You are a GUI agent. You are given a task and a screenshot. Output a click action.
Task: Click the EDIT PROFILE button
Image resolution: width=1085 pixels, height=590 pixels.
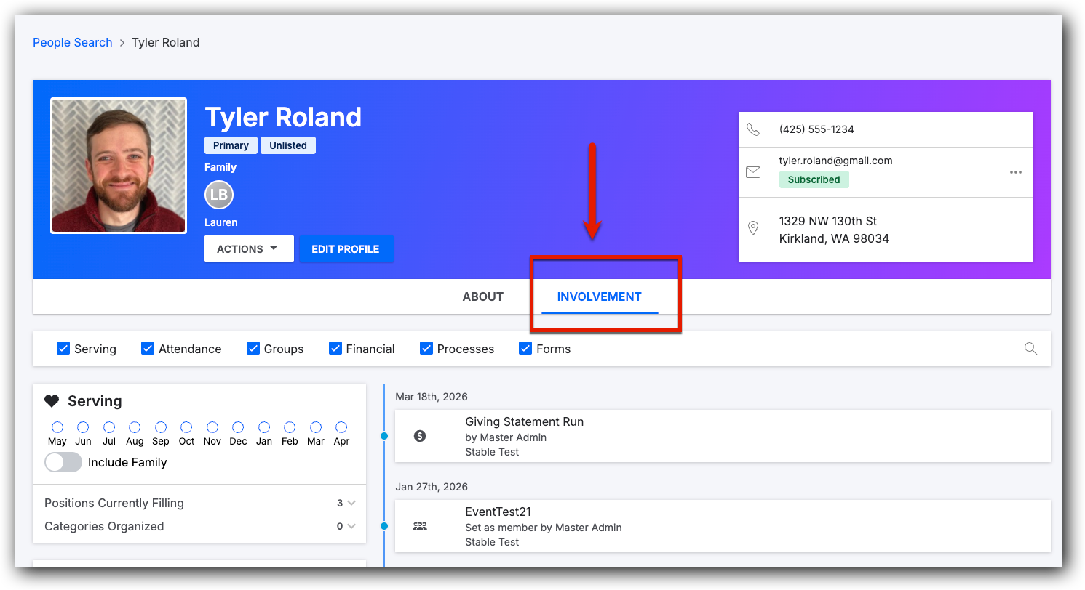point(346,248)
